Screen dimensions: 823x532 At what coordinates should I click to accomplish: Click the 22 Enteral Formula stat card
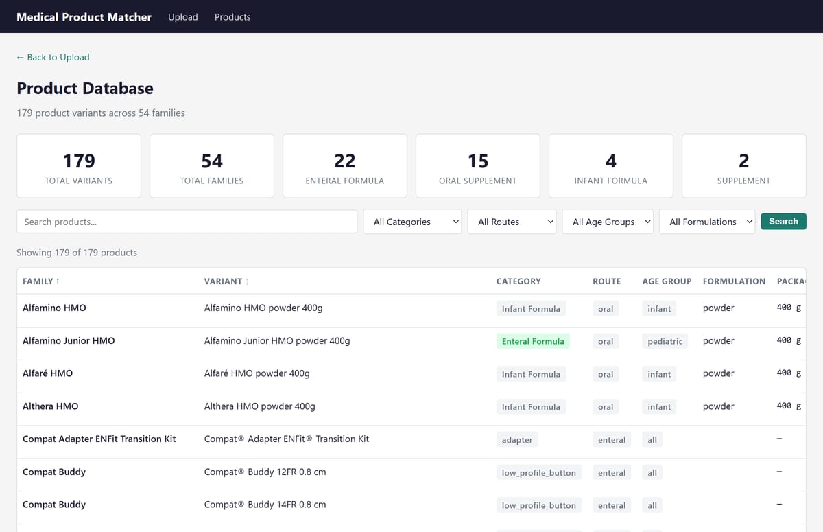[x=345, y=166]
